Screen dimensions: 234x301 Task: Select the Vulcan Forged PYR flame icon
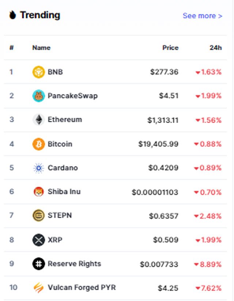click(x=38, y=287)
